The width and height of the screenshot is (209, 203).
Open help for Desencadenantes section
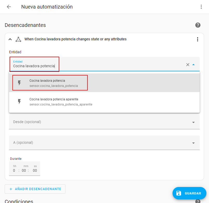pos(198,25)
